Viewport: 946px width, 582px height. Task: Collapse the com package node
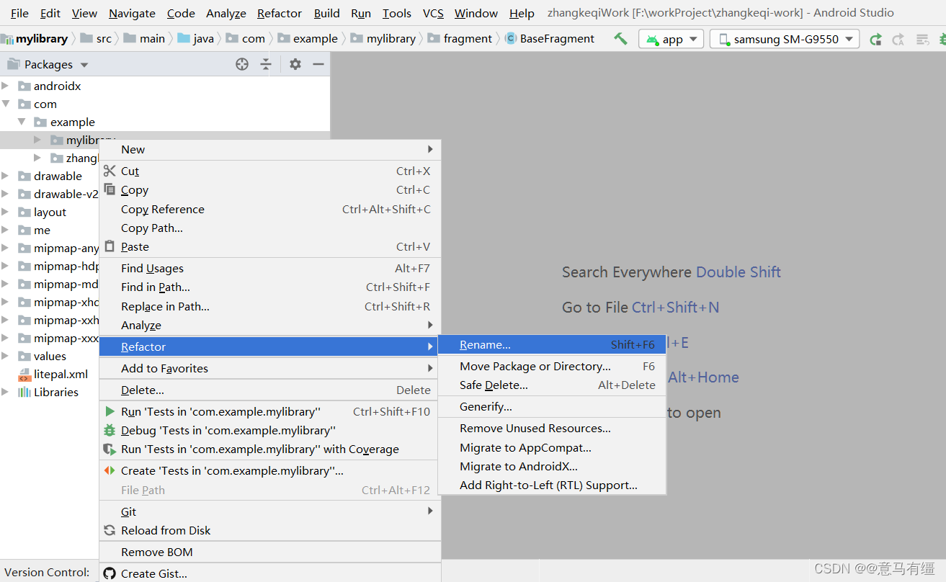coord(5,104)
